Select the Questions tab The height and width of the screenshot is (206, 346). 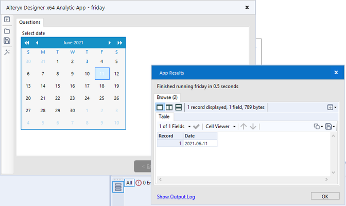pyautogui.click(x=30, y=22)
